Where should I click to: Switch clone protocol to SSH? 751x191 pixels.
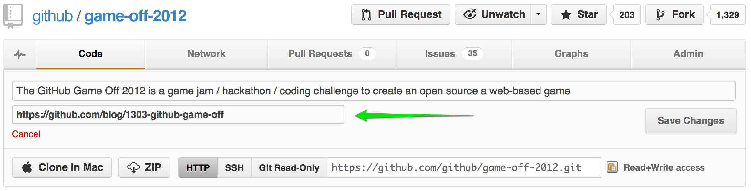click(x=234, y=167)
